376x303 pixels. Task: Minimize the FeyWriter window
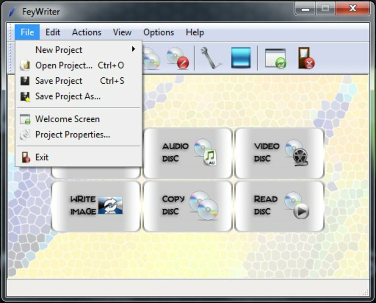pyautogui.click(x=305, y=9)
